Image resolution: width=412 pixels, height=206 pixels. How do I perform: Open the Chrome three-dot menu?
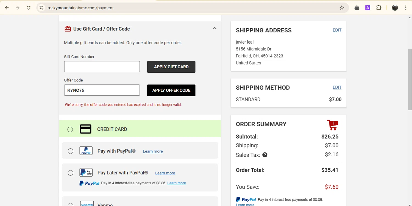(406, 8)
